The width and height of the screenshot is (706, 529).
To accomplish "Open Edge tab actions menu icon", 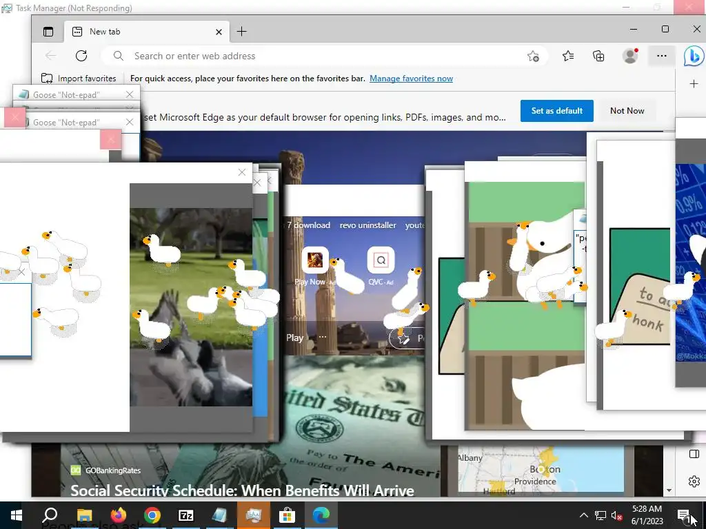I will coord(48,32).
